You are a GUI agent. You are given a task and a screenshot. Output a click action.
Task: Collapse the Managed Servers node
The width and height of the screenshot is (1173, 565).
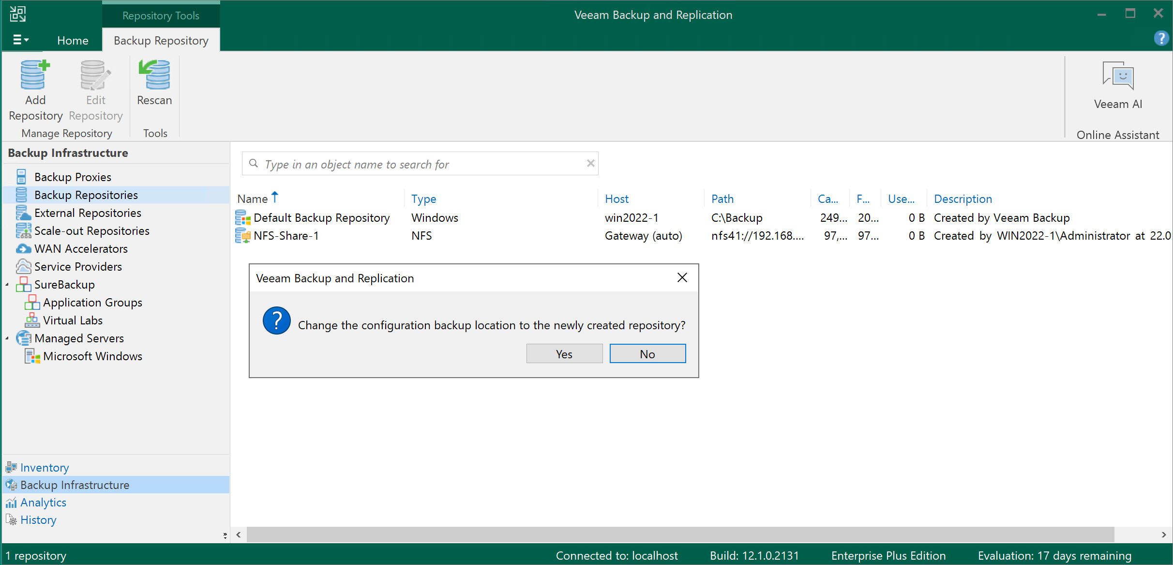[x=7, y=338]
